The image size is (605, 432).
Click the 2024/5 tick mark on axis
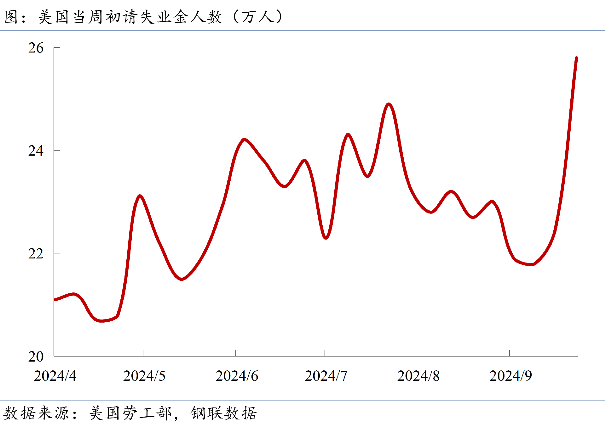click(x=143, y=353)
